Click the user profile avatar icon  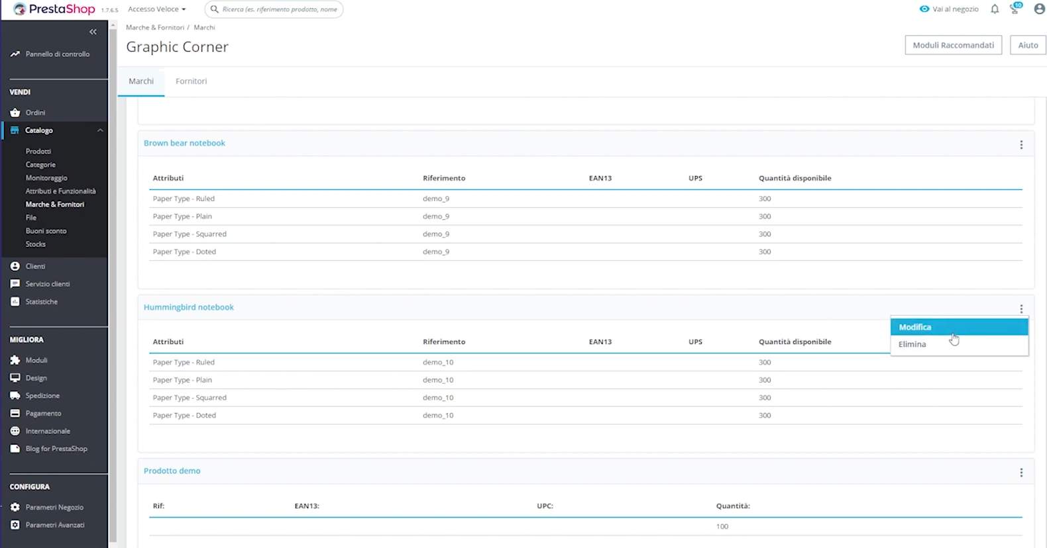[x=1039, y=9]
